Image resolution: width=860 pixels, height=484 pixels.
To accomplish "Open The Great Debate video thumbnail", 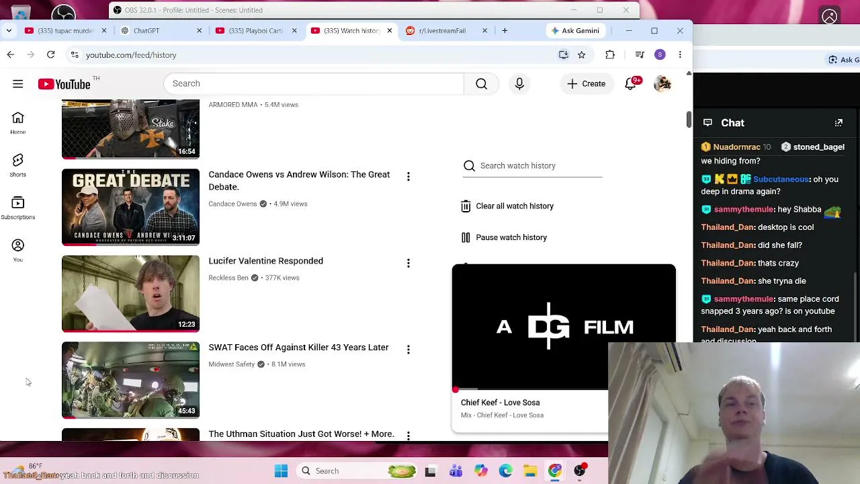I will tap(130, 207).
